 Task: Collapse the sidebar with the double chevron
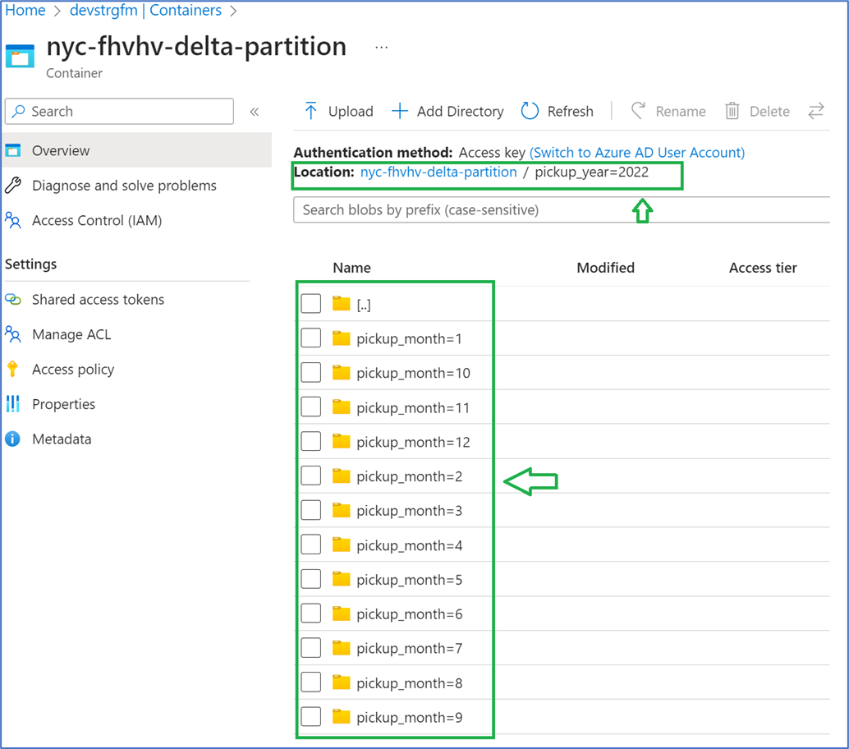tap(255, 111)
